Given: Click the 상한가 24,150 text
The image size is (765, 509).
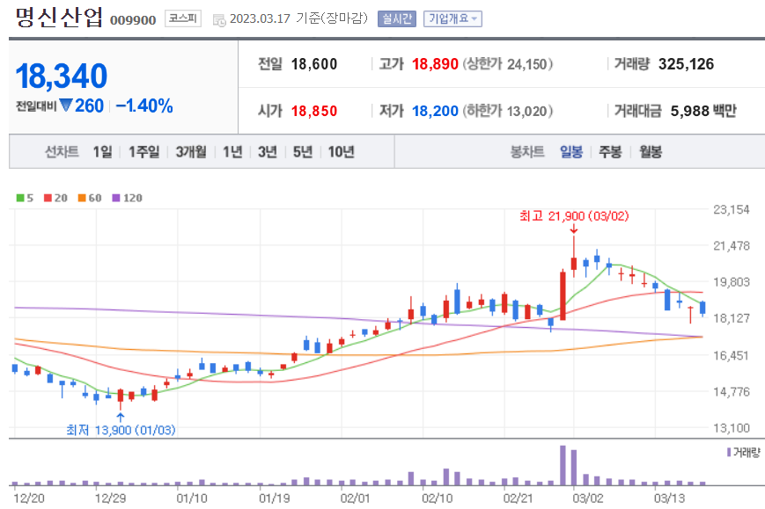Looking at the screenshot, I should tap(508, 64).
